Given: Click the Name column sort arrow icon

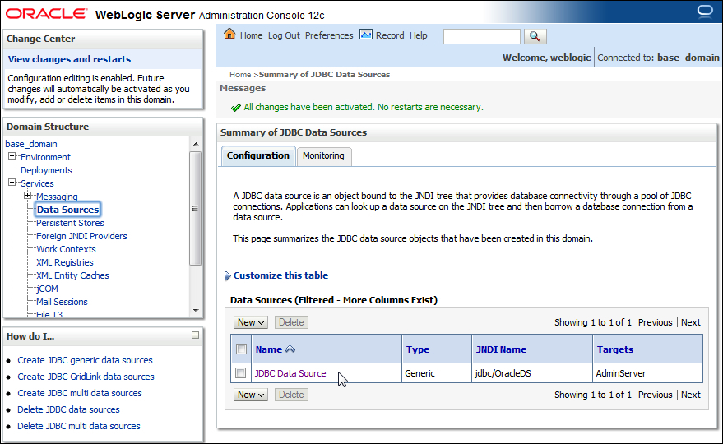Looking at the screenshot, I should [x=290, y=349].
